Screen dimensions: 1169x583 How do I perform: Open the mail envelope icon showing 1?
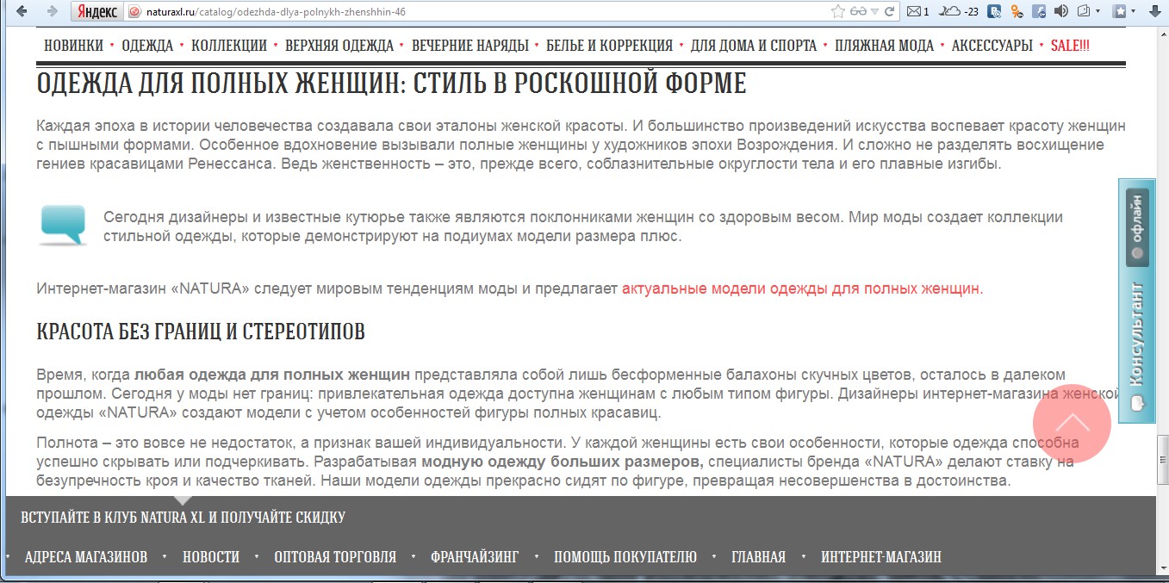[917, 11]
